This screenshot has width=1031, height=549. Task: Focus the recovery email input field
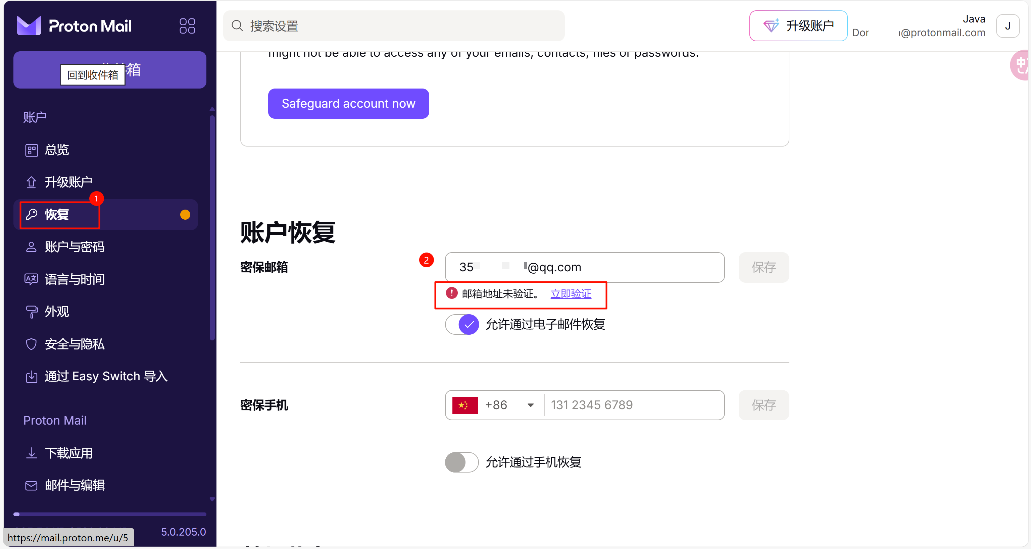(x=584, y=267)
